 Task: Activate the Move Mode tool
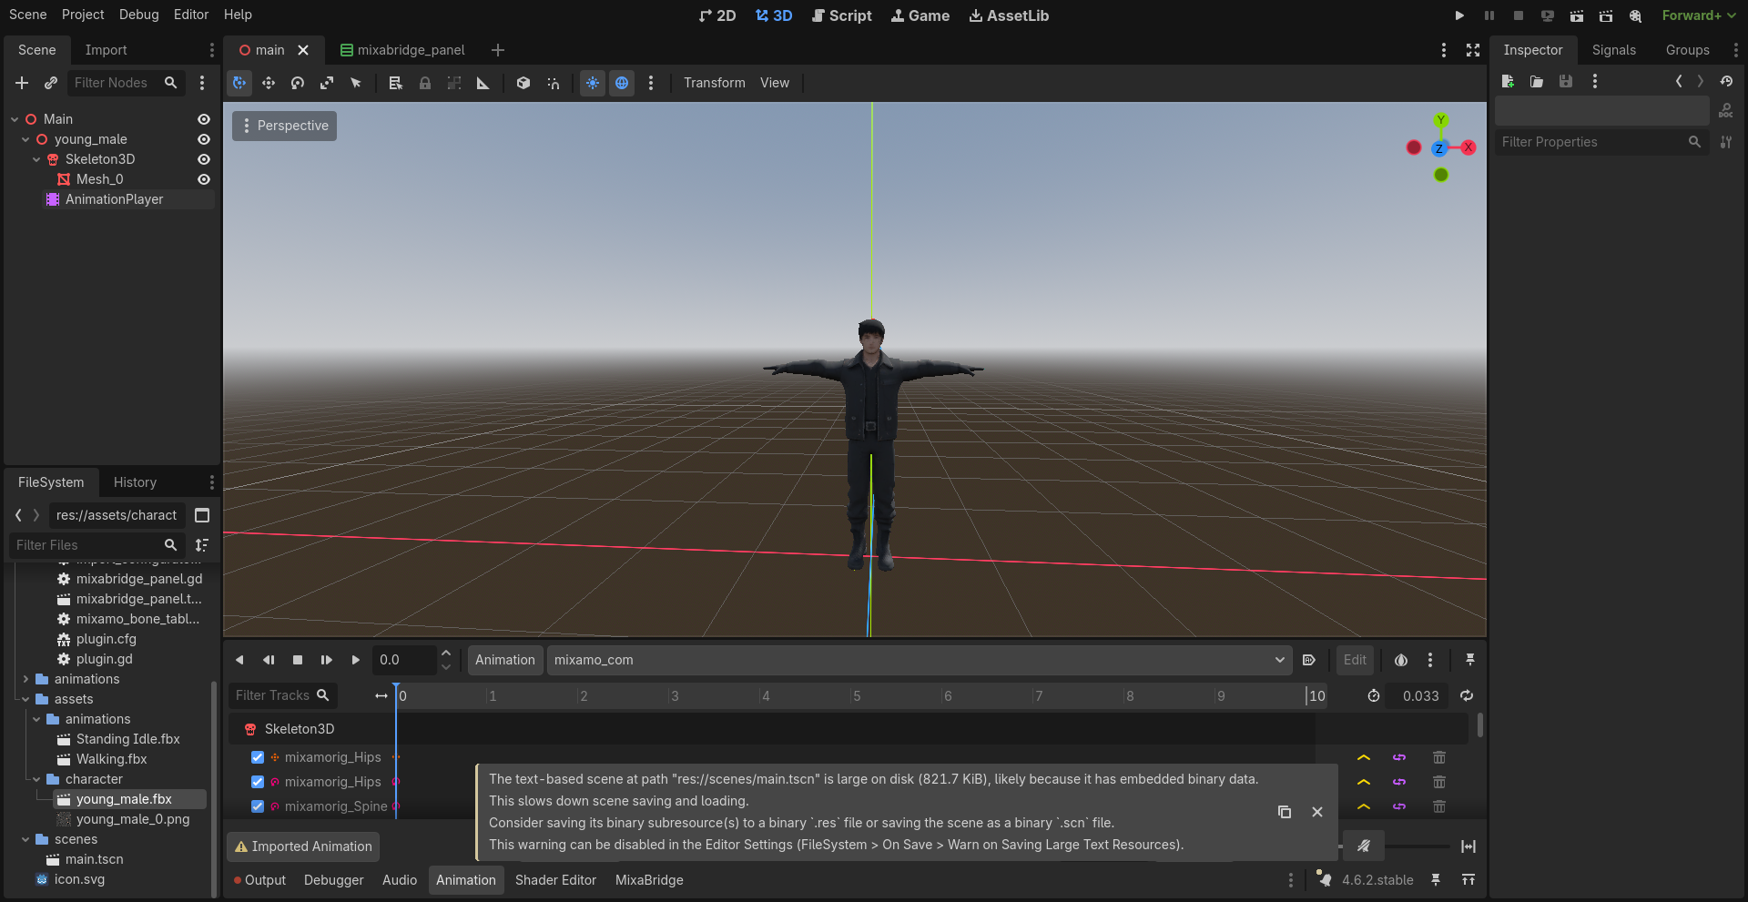coord(269,83)
